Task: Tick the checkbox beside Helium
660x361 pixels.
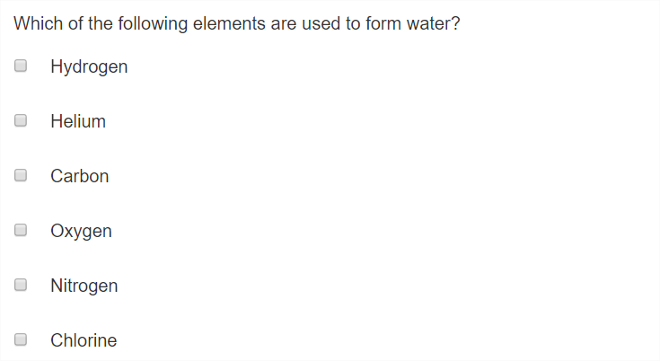Action: point(21,120)
